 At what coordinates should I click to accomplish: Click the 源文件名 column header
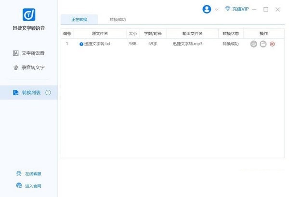(100, 33)
